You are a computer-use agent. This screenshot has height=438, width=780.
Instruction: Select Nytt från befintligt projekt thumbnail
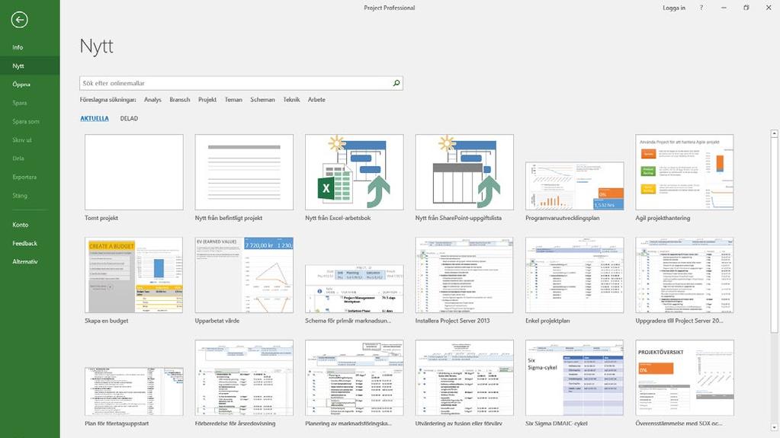click(244, 172)
